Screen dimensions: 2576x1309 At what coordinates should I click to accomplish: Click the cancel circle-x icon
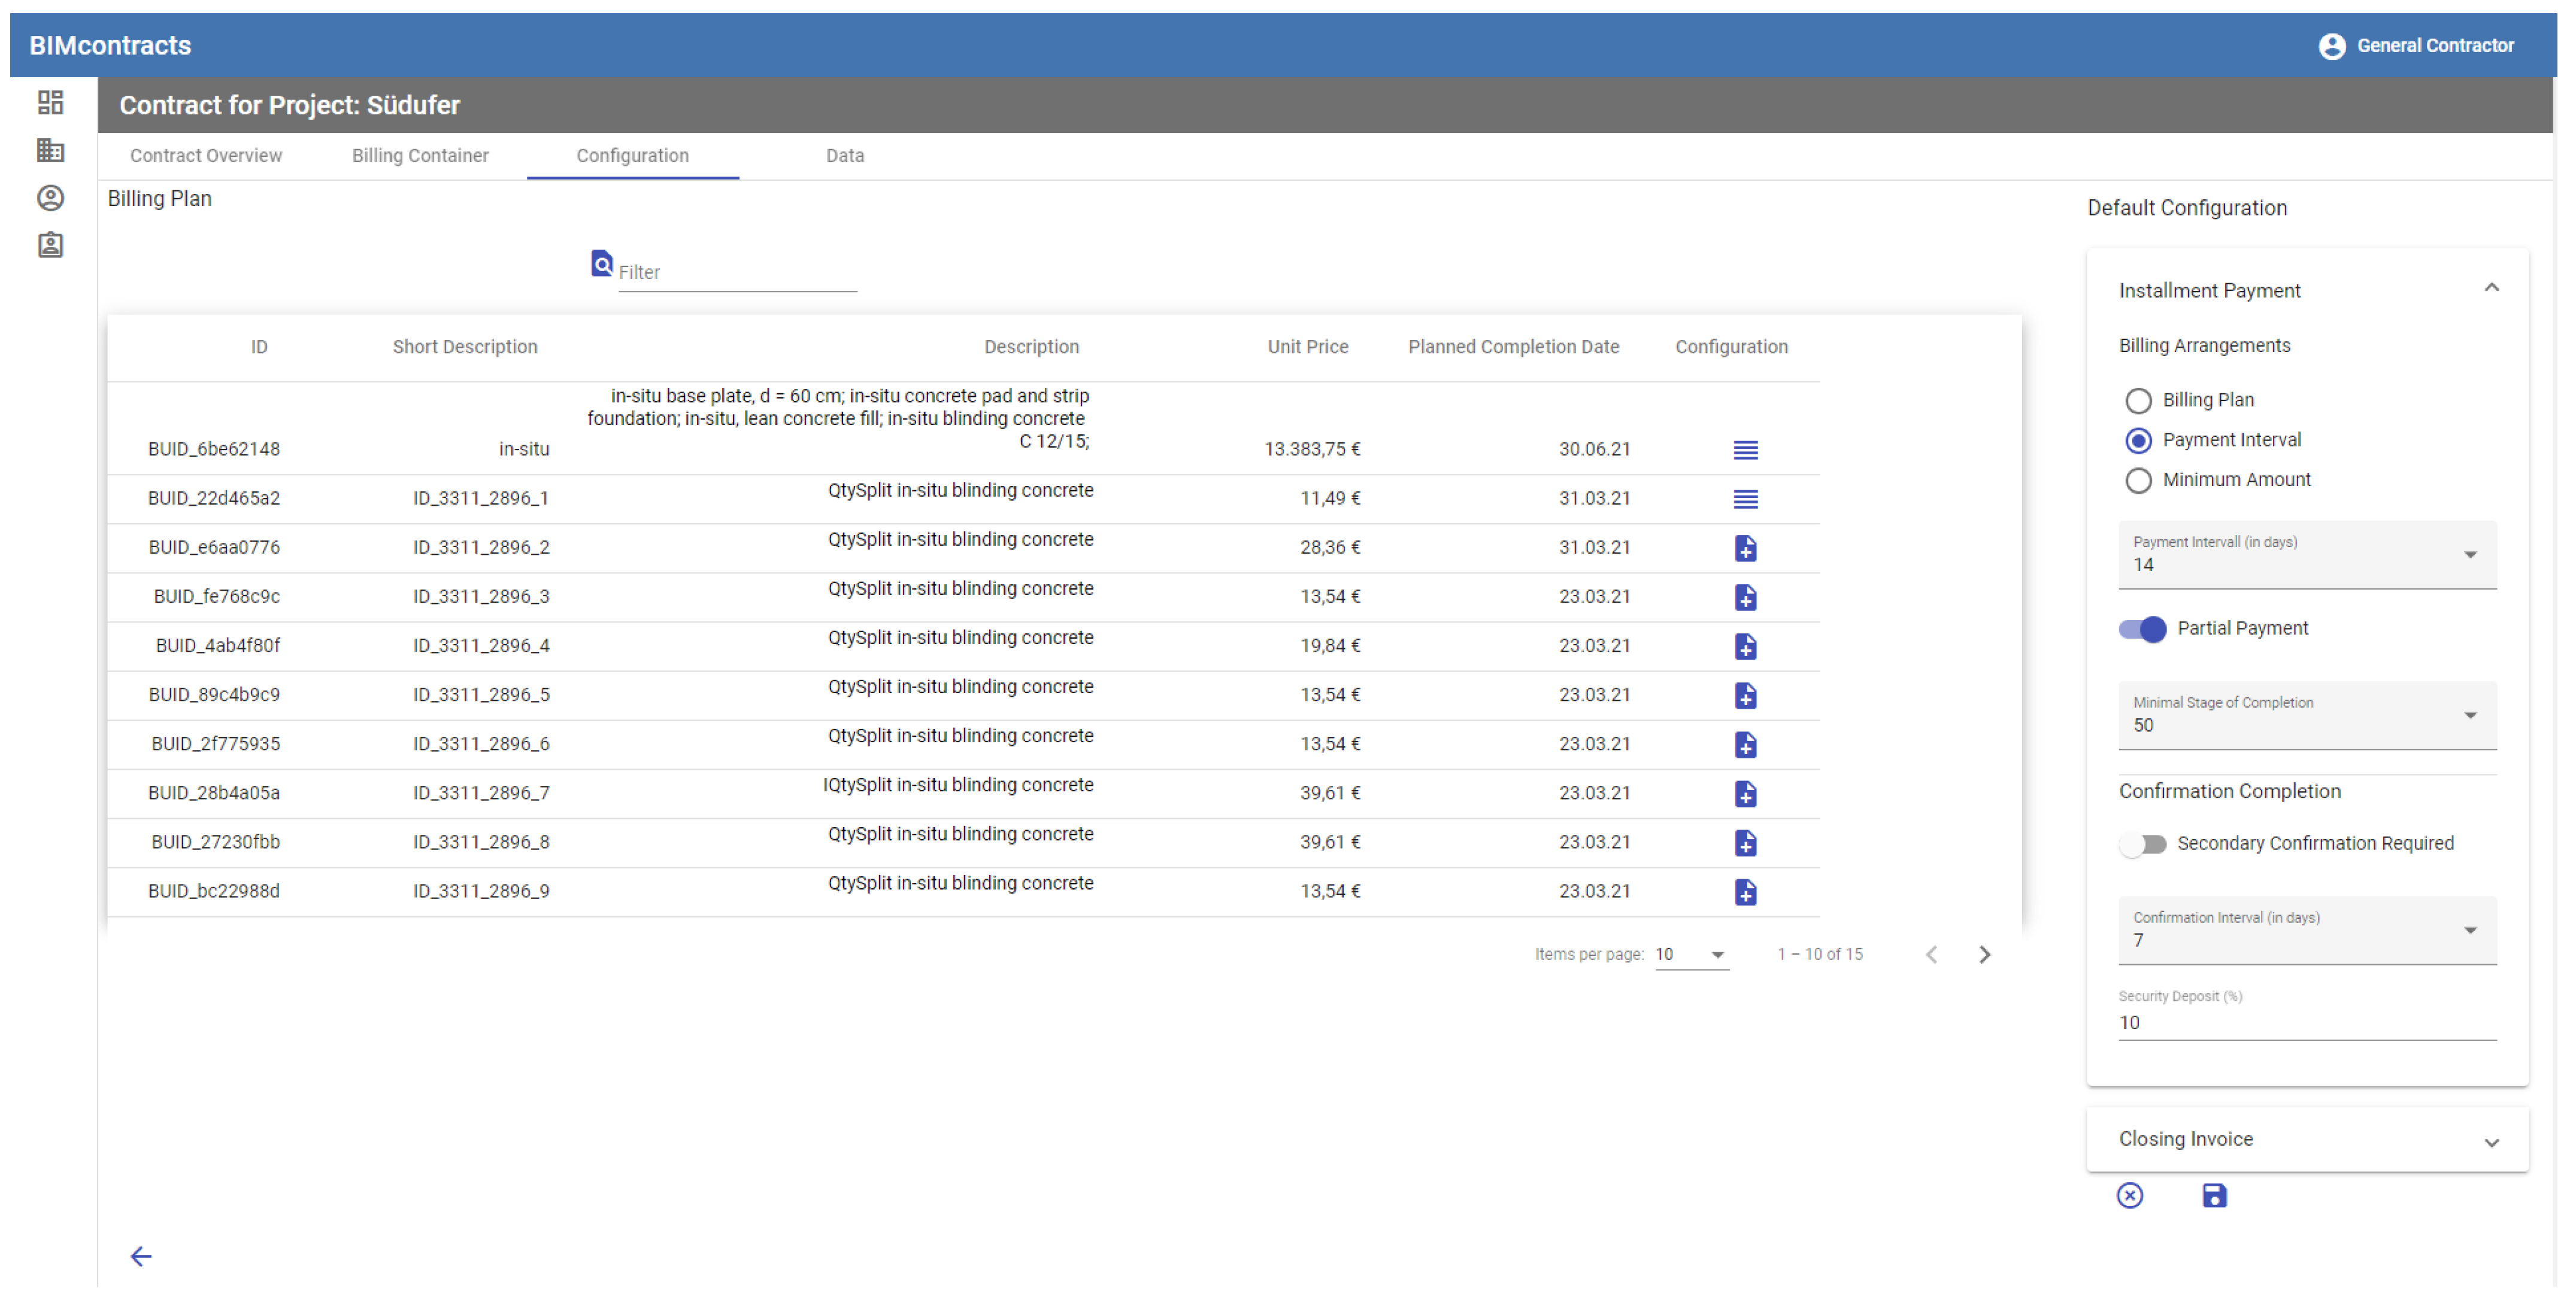pos(2129,1195)
